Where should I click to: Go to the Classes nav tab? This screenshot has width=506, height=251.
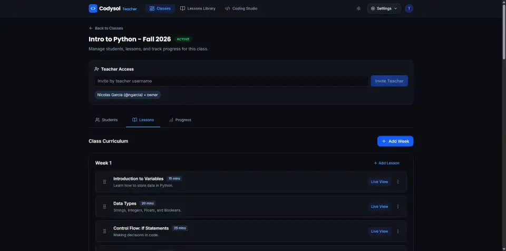(x=160, y=8)
